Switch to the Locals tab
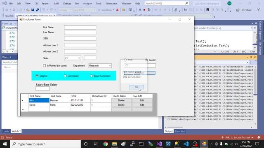This screenshot has width=264, height=148. (6, 131)
